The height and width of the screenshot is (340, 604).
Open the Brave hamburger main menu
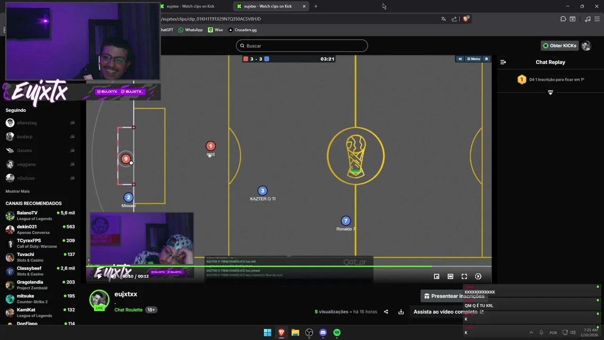[597, 19]
